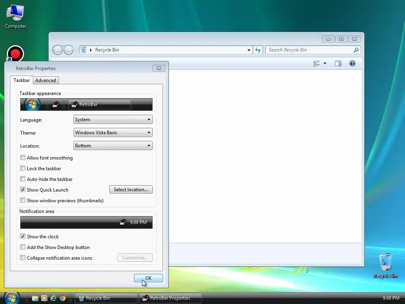Click the grayed-out Customize... button
405x304 pixels.
(x=135, y=257)
